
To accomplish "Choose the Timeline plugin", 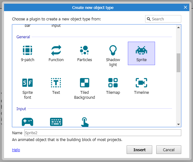I will click(x=141, y=83).
